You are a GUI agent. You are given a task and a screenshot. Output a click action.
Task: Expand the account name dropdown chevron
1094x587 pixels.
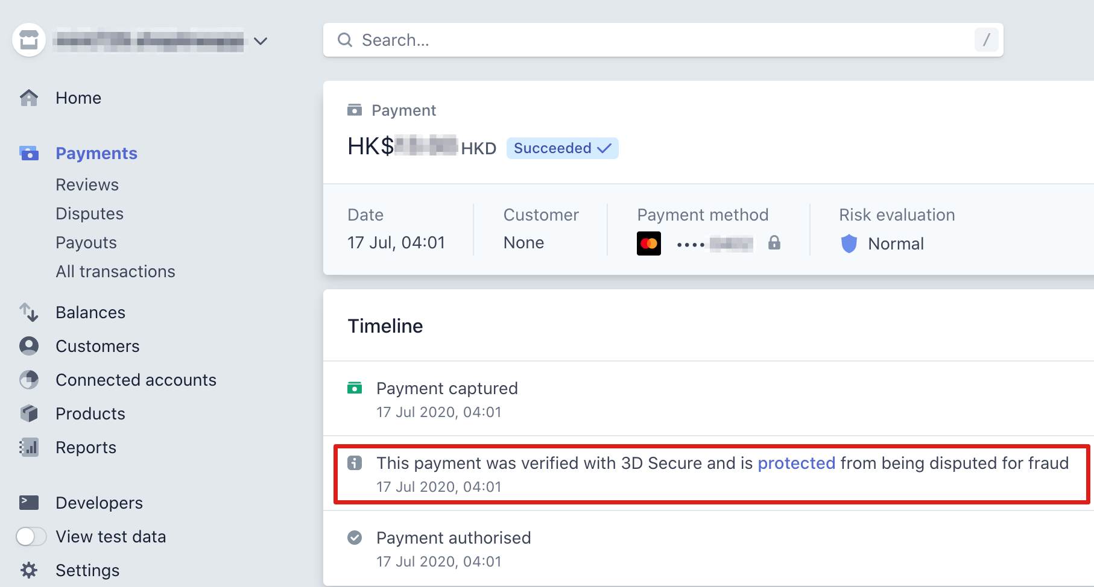click(x=261, y=41)
